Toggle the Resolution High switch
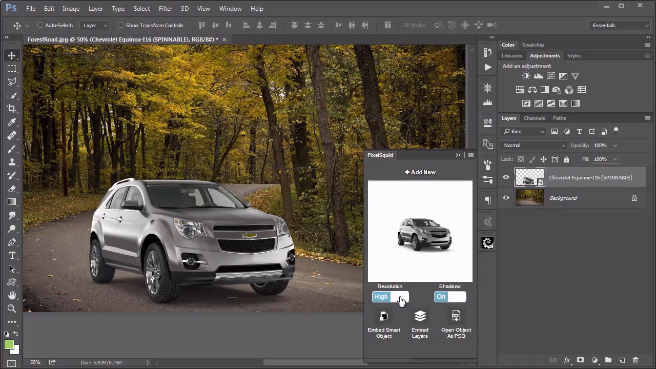Viewport: 656px width, 369px height. pyautogui.click(x=390, y=297)
